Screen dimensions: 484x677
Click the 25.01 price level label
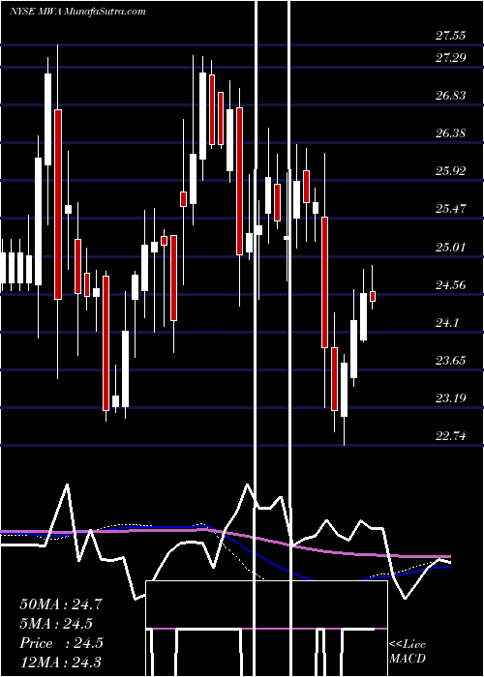point(451,248)
